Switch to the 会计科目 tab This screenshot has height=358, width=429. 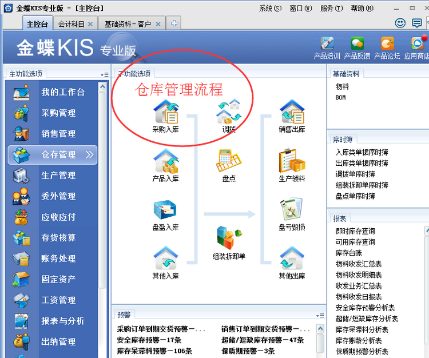click(x=71, y=24)
